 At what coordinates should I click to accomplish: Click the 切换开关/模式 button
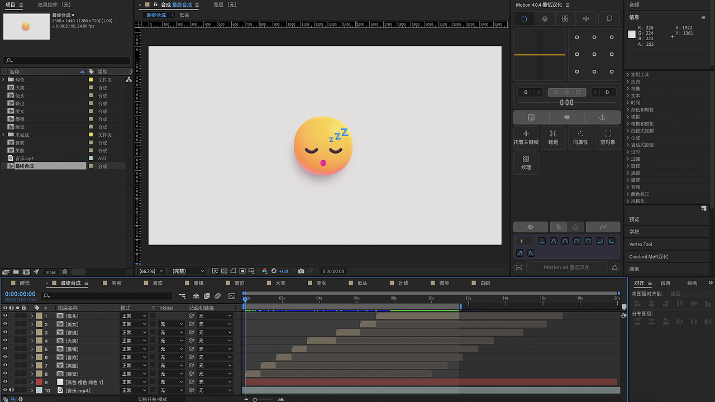(x=152, y=399)
